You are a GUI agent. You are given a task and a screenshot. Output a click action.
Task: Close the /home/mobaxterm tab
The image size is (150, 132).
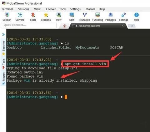pos(123,26)
